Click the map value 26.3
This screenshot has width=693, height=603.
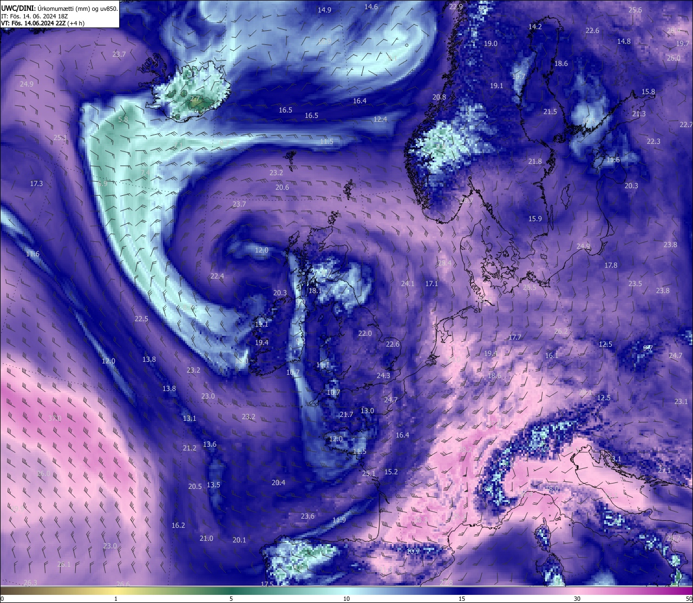click(31, 582)
